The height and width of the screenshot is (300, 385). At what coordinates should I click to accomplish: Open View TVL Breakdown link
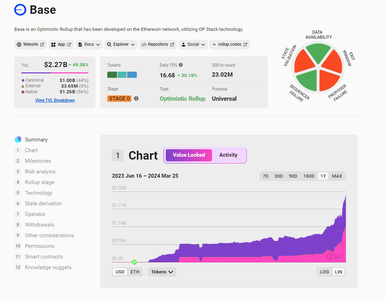click(x=55, y=100)
